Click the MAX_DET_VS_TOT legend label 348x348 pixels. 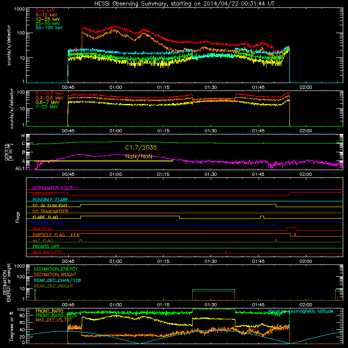[54, 320]
